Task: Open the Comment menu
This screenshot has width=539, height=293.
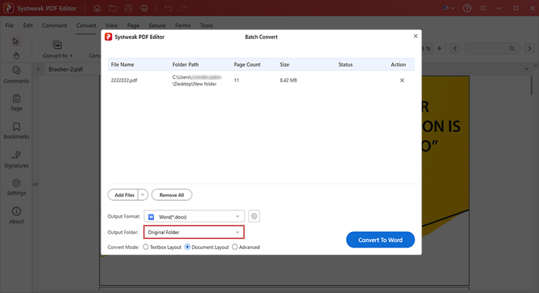Action: tap(55, 26)
